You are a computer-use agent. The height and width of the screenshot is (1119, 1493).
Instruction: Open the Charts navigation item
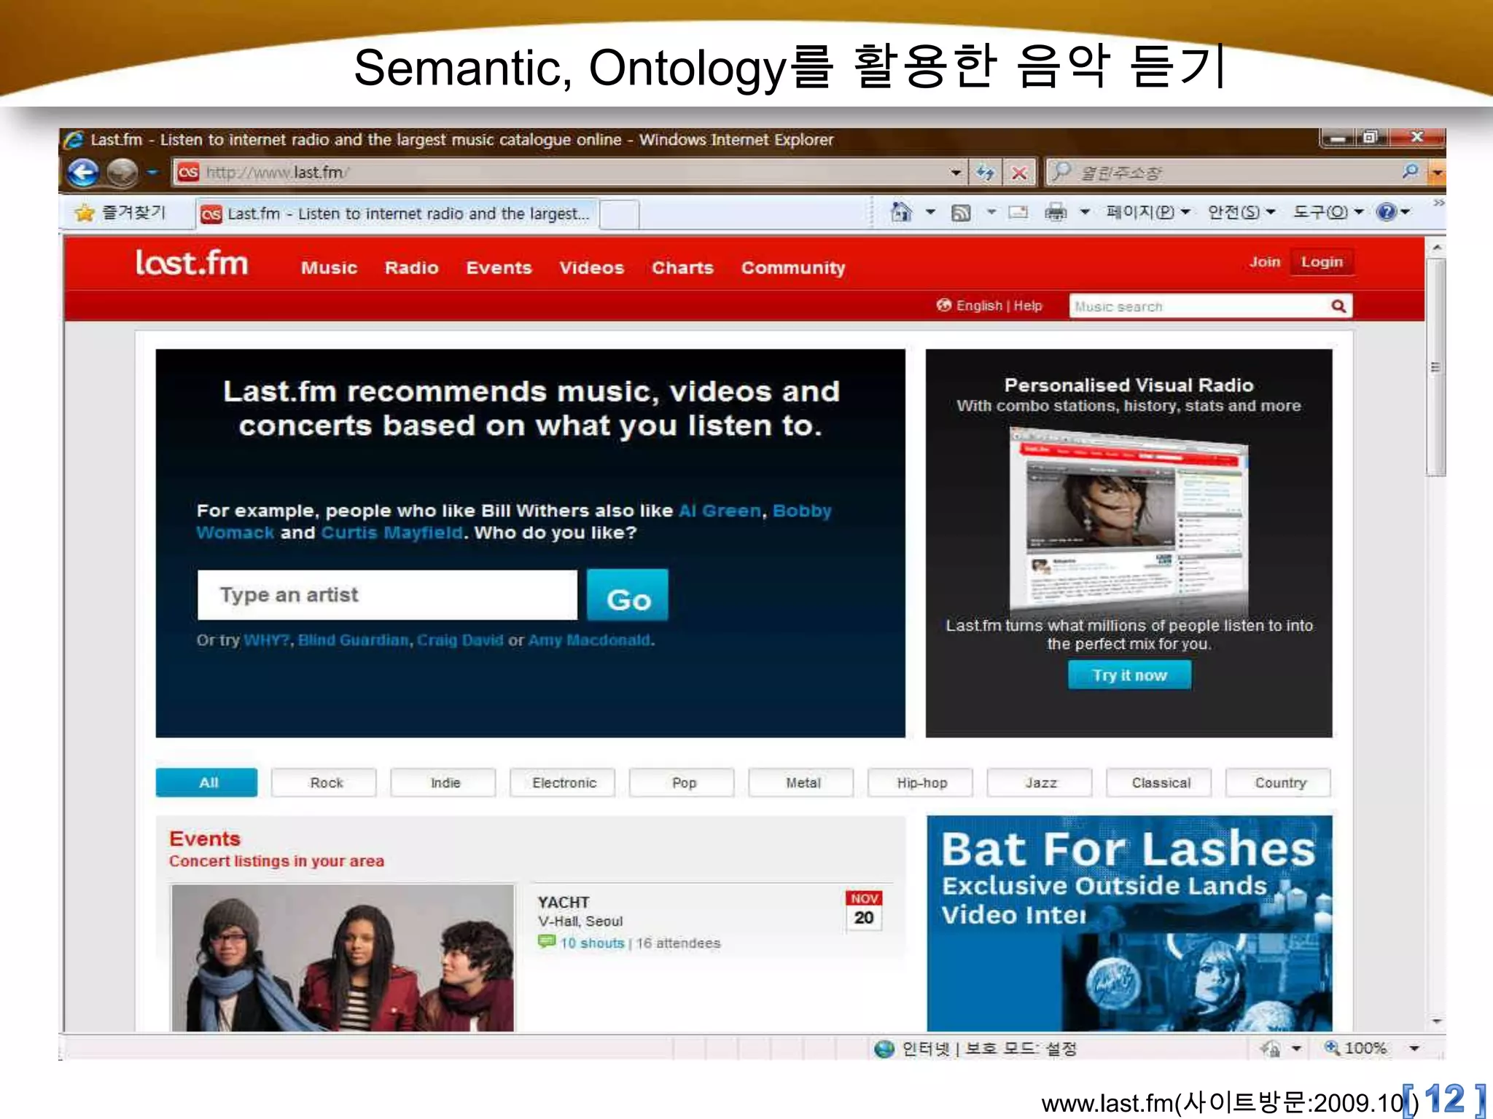click(682, 268)
